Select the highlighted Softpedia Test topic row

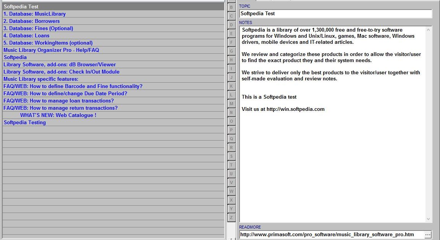pos(113,6)
